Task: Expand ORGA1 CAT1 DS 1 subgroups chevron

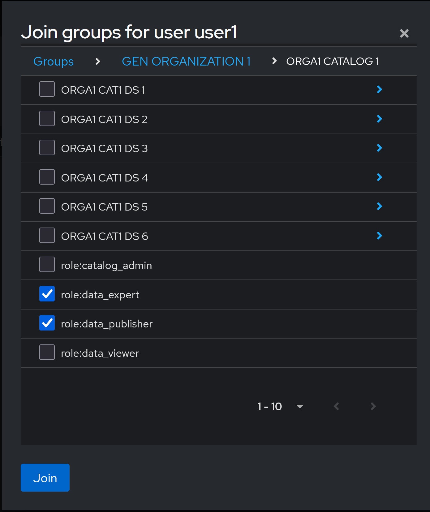Action: pos(380,89)
